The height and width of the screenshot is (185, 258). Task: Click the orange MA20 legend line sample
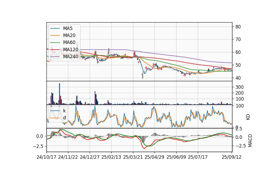tap(55, 35)
